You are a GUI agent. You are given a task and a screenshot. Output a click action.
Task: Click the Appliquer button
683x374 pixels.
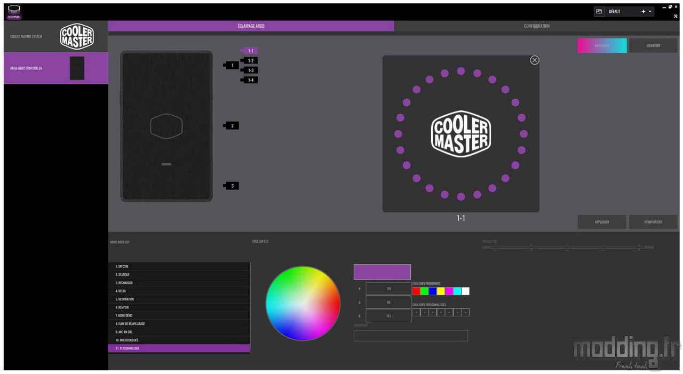coord(602,222)
